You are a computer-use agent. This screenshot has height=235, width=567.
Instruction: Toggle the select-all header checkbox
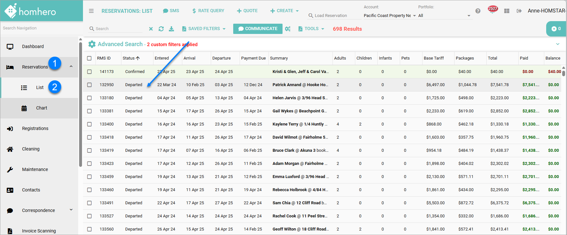89,58
